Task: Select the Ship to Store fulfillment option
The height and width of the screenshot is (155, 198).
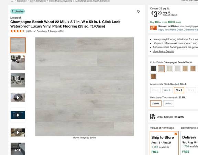Action: [164, 143]
